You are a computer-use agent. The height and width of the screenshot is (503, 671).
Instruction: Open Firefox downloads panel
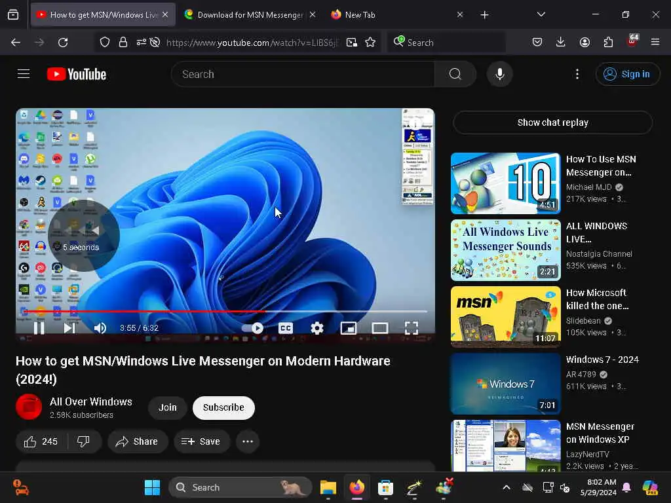pos(561,42)
